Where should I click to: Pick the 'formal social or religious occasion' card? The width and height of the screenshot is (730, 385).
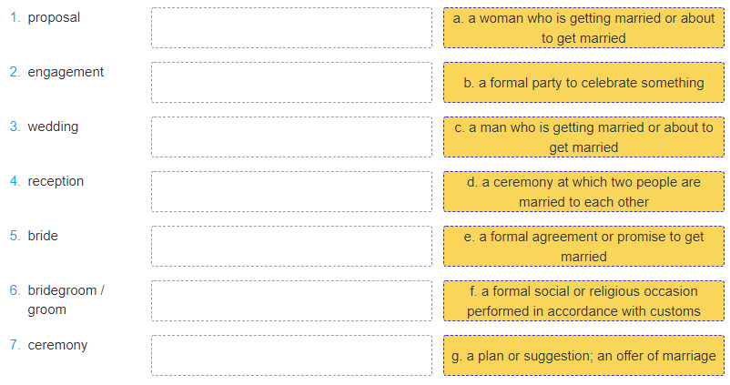coord(583,300)
